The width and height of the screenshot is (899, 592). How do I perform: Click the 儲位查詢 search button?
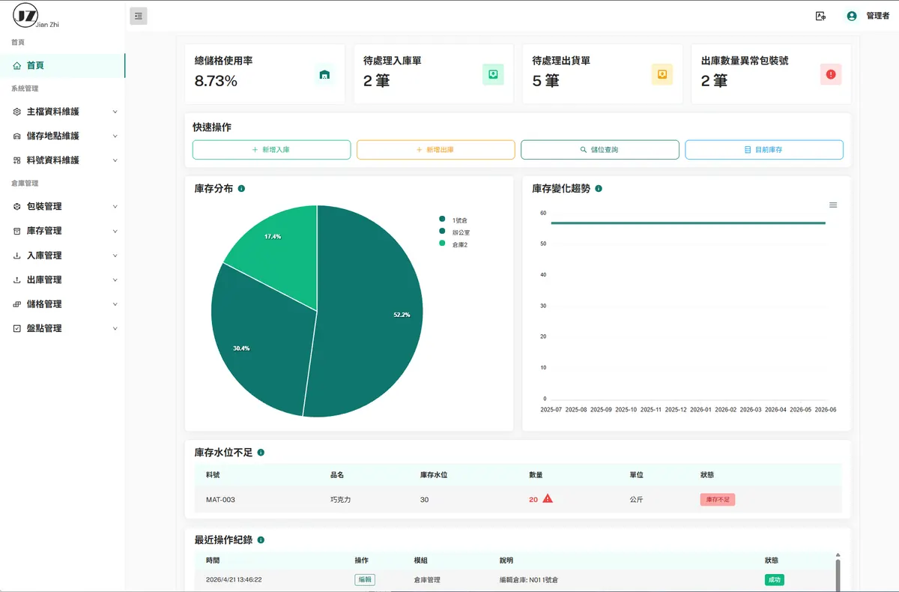pyautogui.click(x=600, y=150)
